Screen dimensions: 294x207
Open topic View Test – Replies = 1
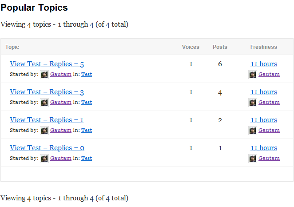[47, 120]
